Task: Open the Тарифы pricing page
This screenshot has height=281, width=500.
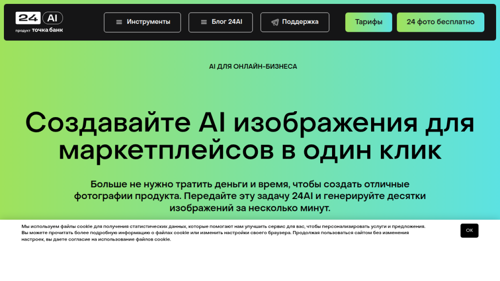Action: click(x=368, y=22)
